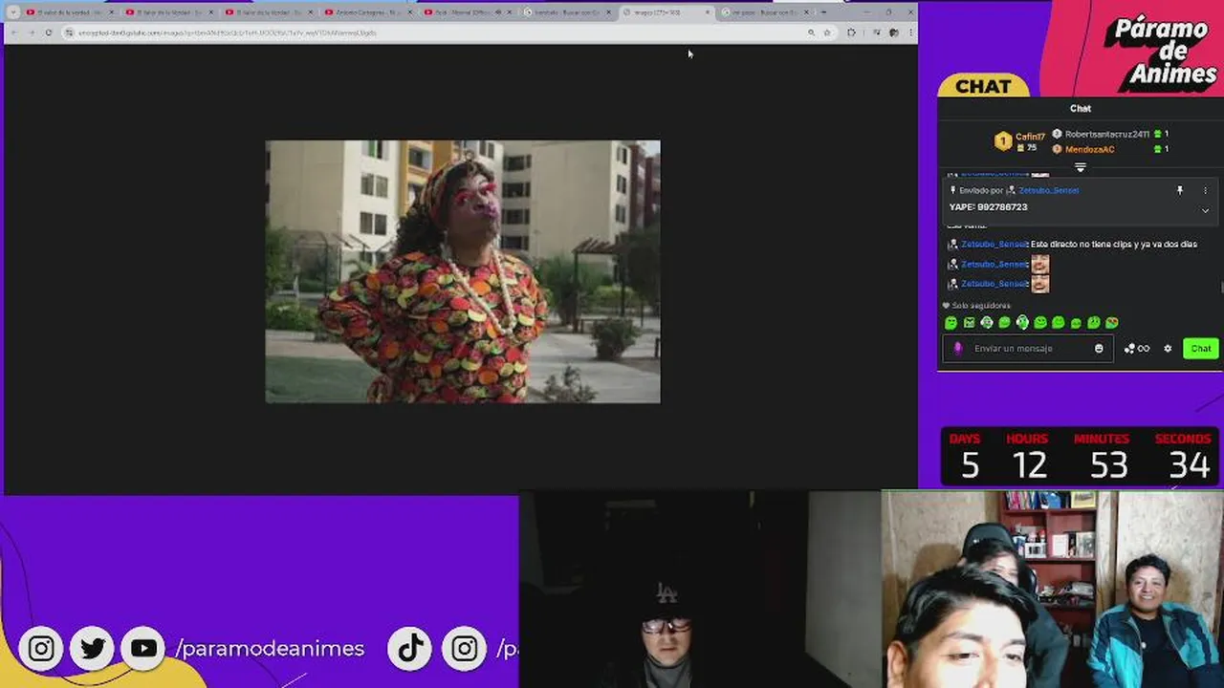Viewport: 1224px width, 688px height.
Task: Click the purple icon left of message field
Action: point(958,349)
